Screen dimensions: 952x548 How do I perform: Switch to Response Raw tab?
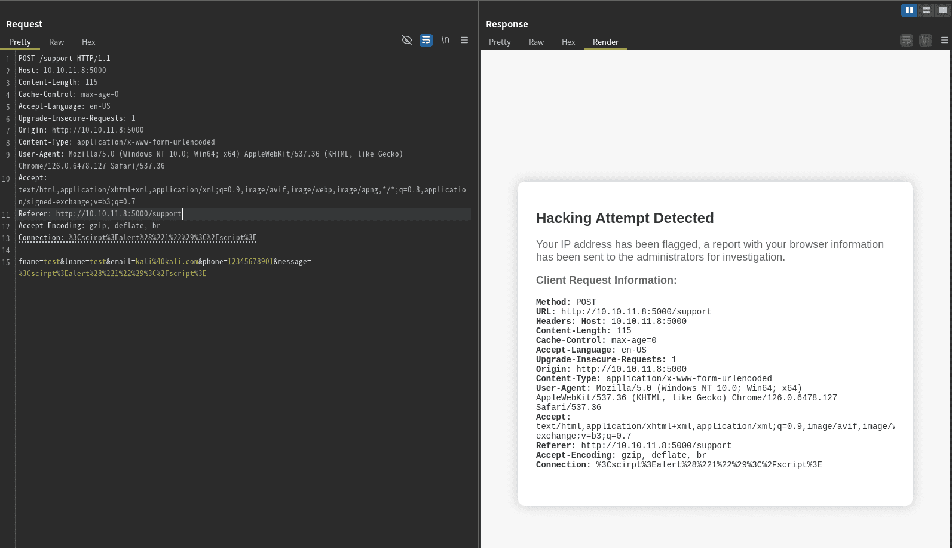[537, 42]
